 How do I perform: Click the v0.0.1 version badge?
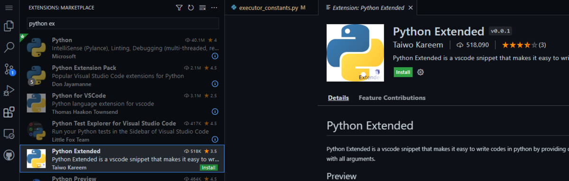tap(500, 31)
